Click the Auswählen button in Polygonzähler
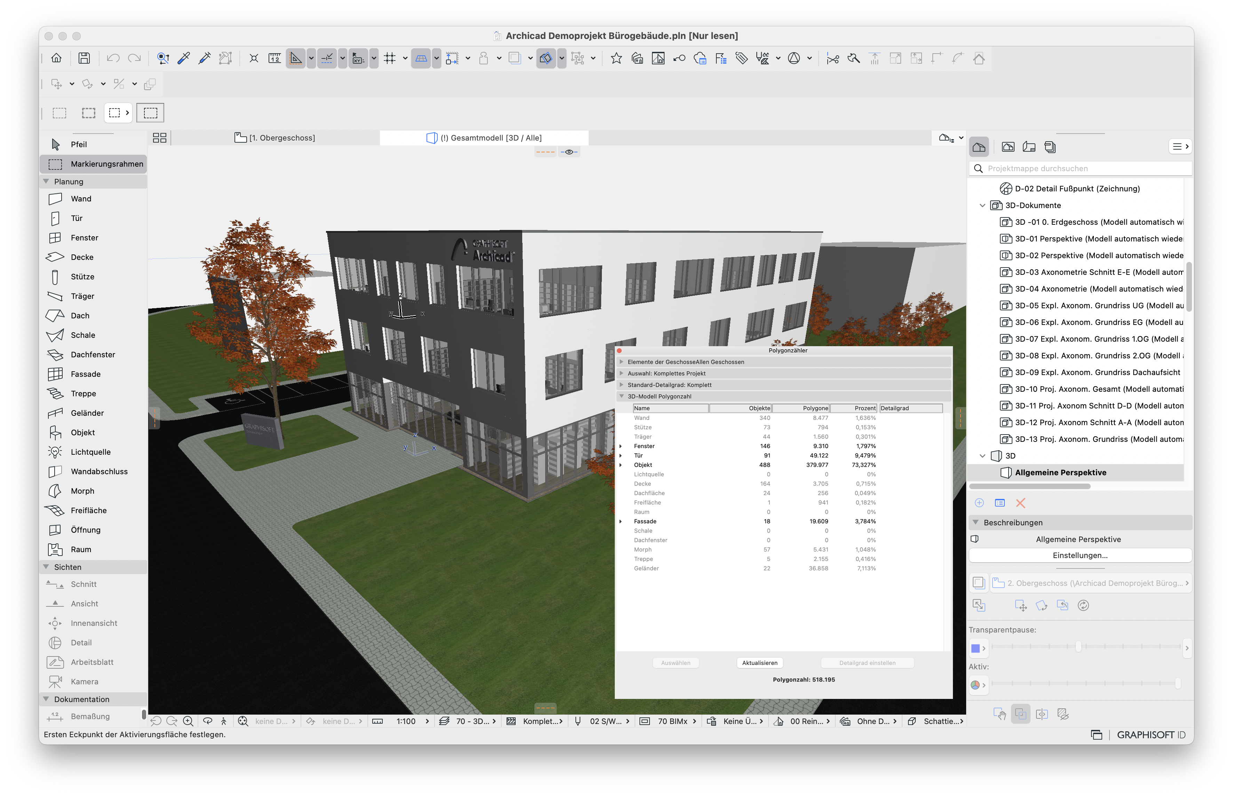1233x796 pixels. (x=675, y=663)
